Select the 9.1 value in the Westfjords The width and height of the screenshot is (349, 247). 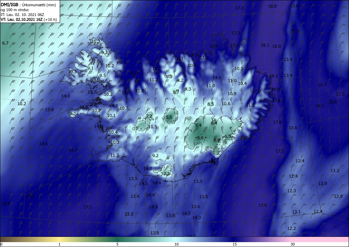coord(90,68)
